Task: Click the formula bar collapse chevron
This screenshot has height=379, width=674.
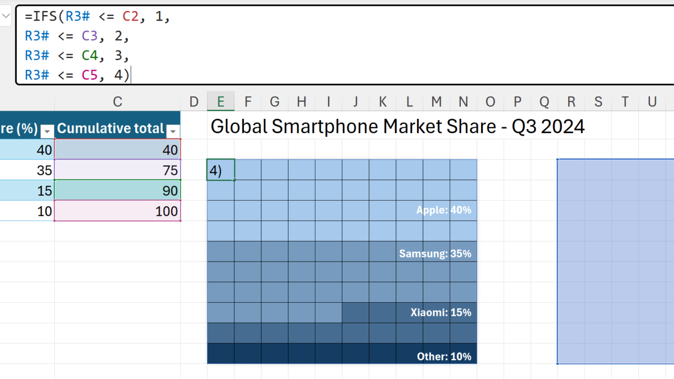Action: click(6, 16)
